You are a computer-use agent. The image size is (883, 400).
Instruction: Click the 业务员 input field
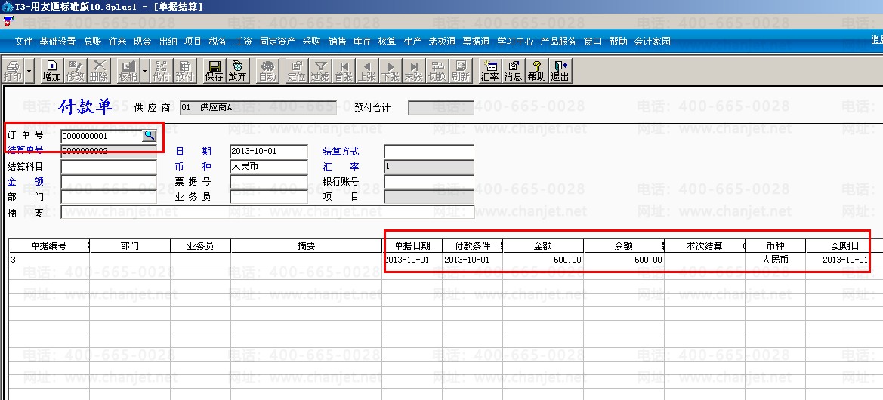tap(269, 197)
